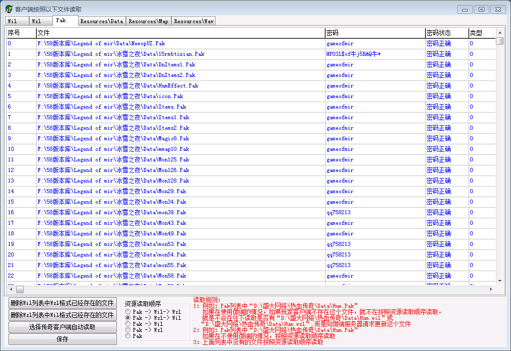Viewport: 511px width, 351px height.
Task: Switch to the Wil tab
Action: 17,21
